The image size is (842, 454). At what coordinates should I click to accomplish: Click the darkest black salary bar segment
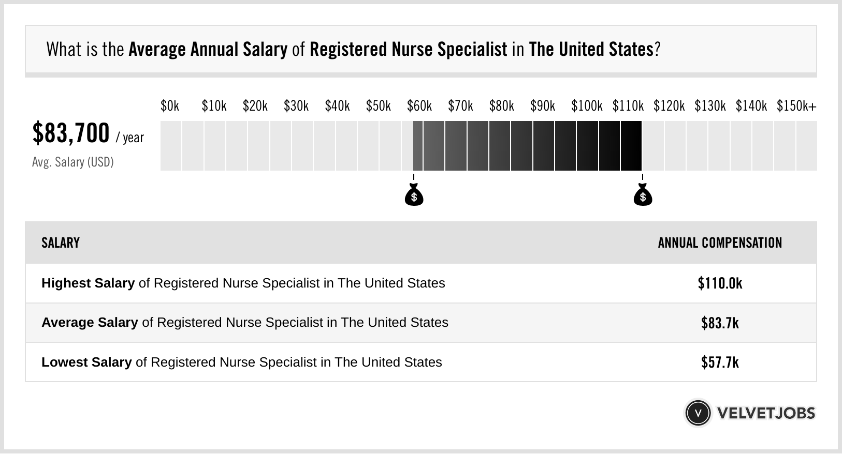tap(631, 146)
